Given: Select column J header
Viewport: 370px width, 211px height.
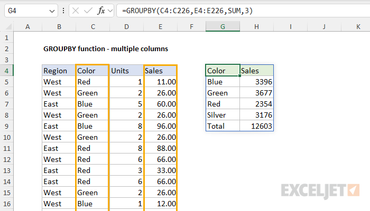Looking at the screenshot, I should click(324, 26).
